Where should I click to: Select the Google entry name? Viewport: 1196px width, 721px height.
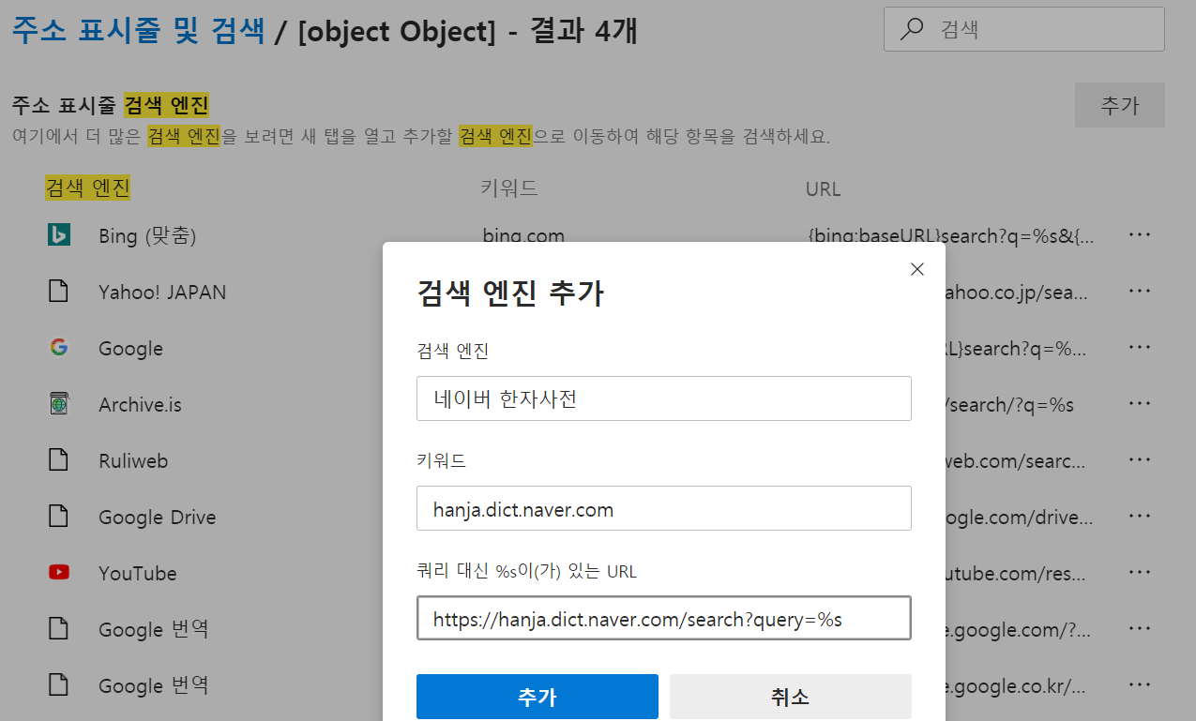click(x=130, y=349)
